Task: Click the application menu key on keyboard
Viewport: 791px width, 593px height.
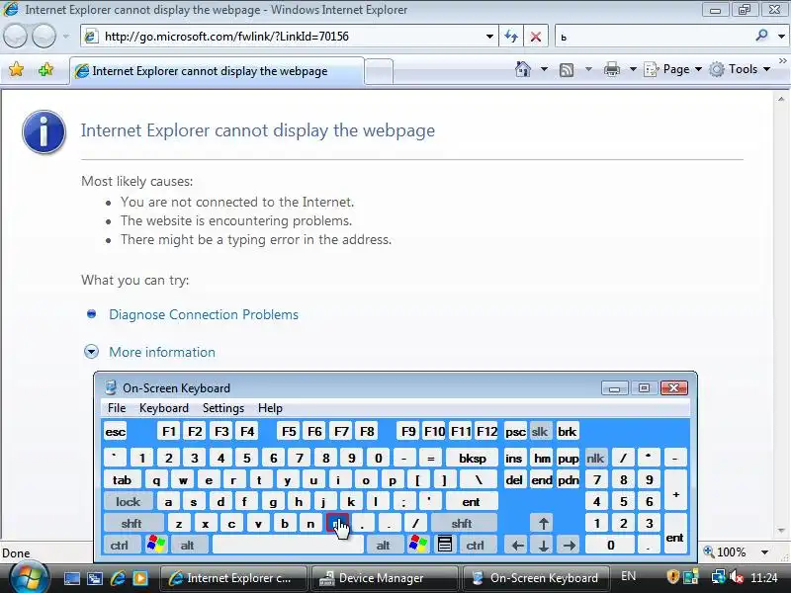Action: click(x=444, y=545)
